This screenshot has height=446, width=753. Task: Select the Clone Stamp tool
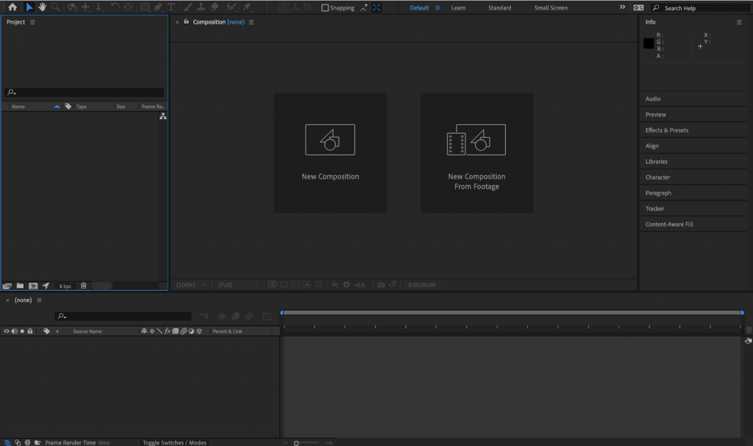tap(201, 7)
